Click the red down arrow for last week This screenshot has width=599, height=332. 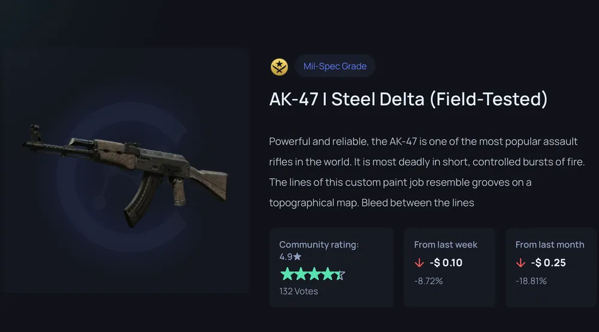point(419,263)
